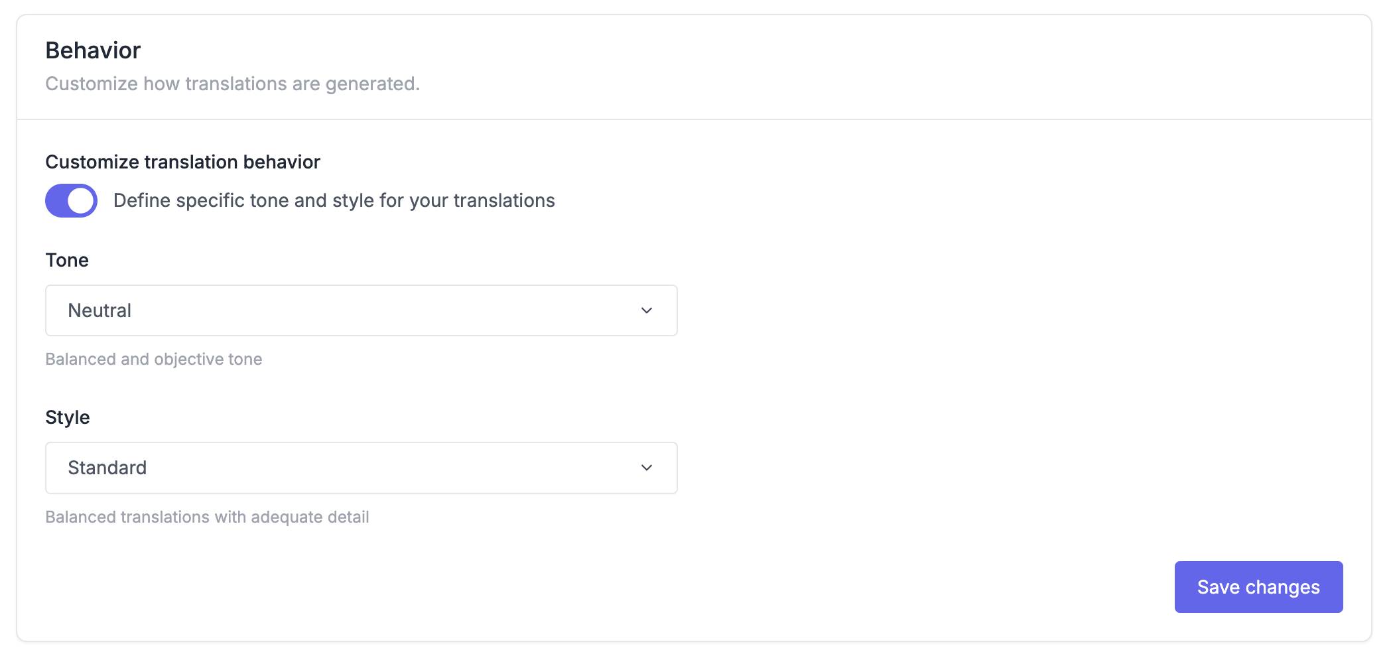Image resolution: width=1393 pixels, height=654 pixels.
Task: Click the white knob of the toggle switch
Action: pos(82,200)
